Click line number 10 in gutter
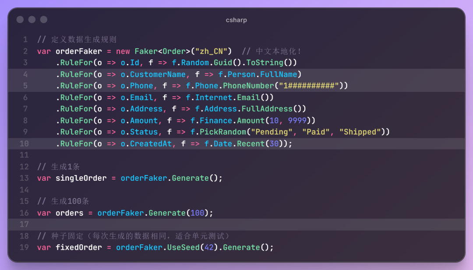Viewport: 473px width, 270px height. (24, 144)
